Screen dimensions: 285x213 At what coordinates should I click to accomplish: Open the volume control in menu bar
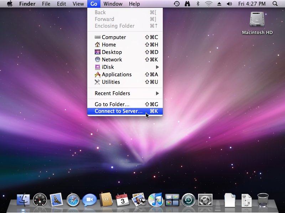(x=229, y=4)
